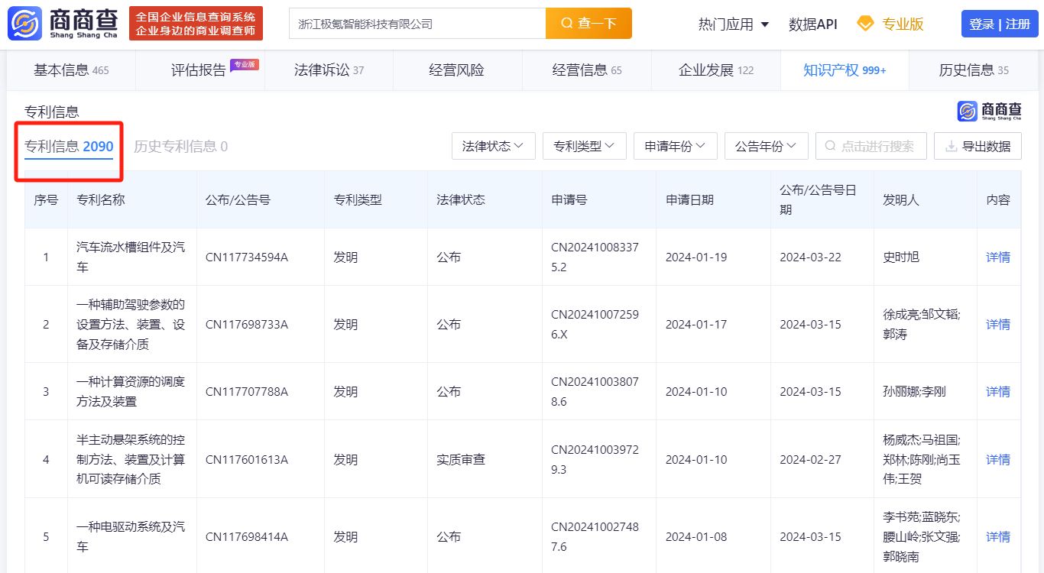This screenshot has width=1044, height=573.
Task: Expand the 申请年份 dropdown
Action: coord(675,146)
